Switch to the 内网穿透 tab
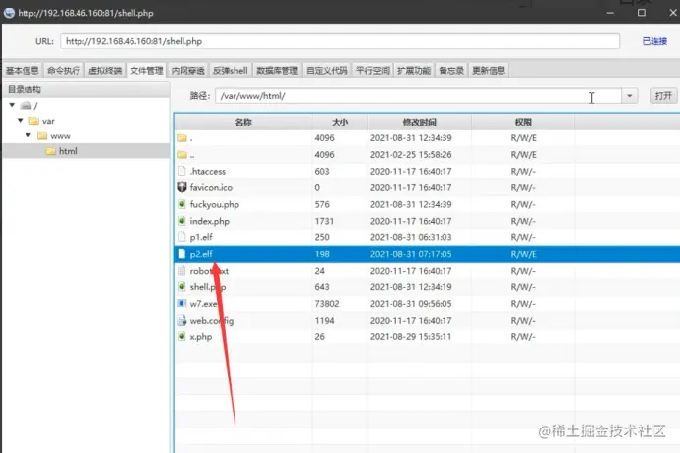Screen dimensions: 680x453 point(187,71)
